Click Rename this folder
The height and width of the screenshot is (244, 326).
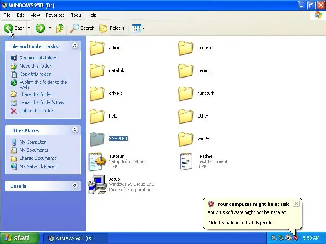(38, 58)
